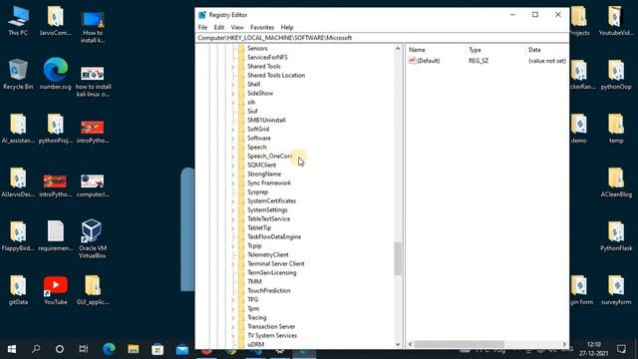The height and width of the screenshot is (359, 638).
Task: Open the File menu in Registry Editor
Action: [202, 27]
